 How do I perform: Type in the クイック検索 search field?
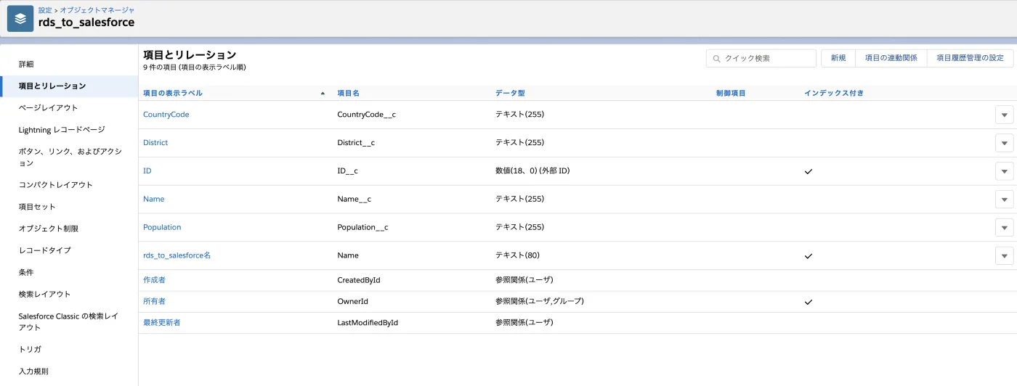click(766, 58)
